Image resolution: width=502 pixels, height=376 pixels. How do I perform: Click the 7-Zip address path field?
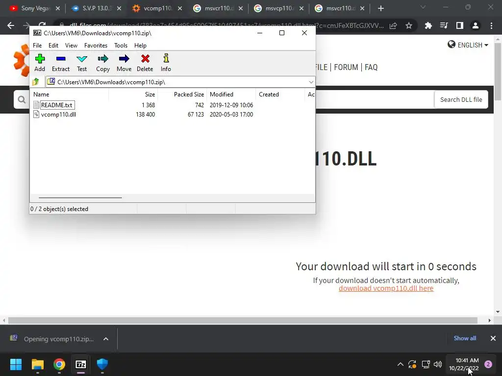click(180, 82)
